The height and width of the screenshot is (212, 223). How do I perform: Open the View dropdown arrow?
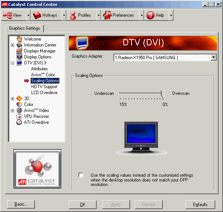[x=29, y=15]
